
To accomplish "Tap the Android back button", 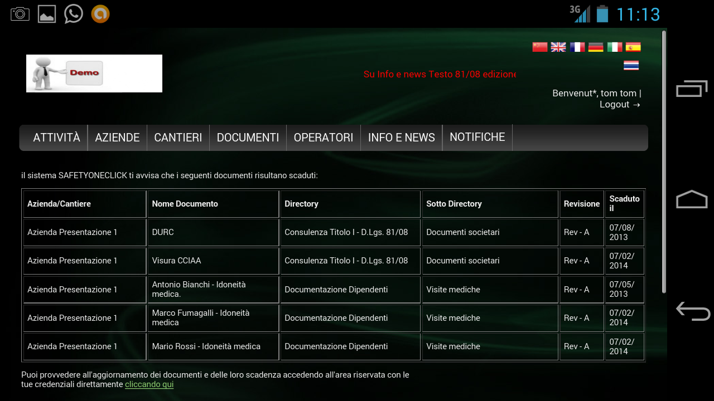I will point(693,311).
